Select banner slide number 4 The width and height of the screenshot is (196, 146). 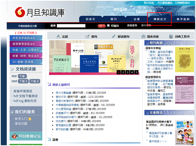click(x=132, y=72)
